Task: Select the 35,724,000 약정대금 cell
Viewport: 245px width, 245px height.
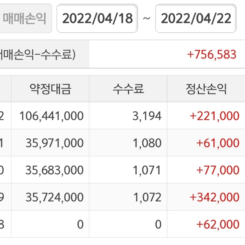Action: [54, 197]
